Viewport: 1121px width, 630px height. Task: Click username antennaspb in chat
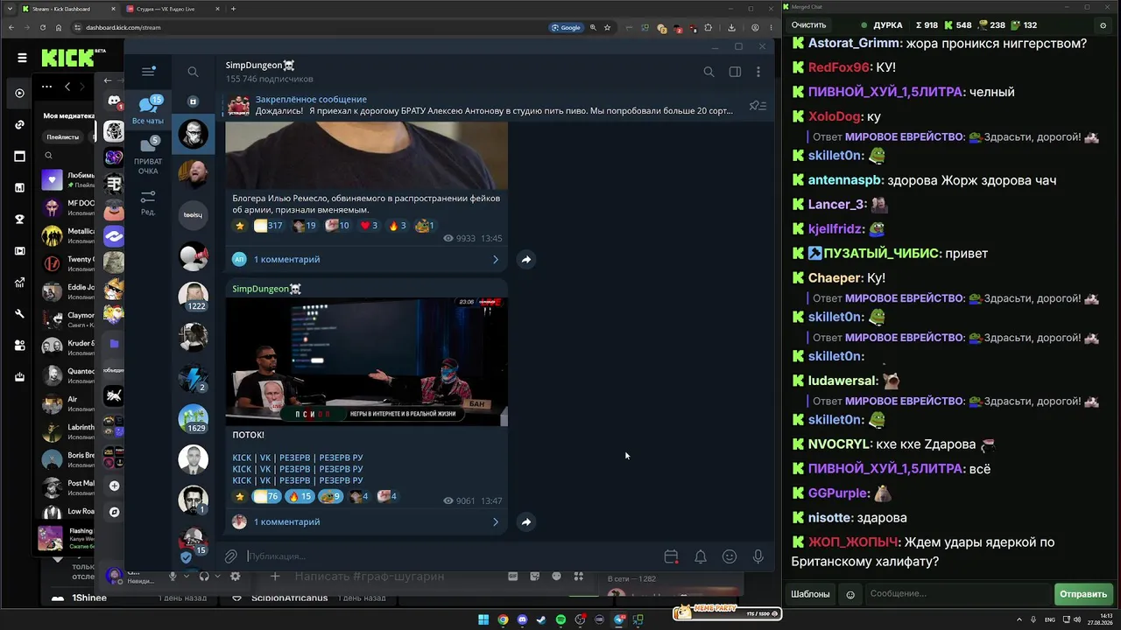[845, 180]
